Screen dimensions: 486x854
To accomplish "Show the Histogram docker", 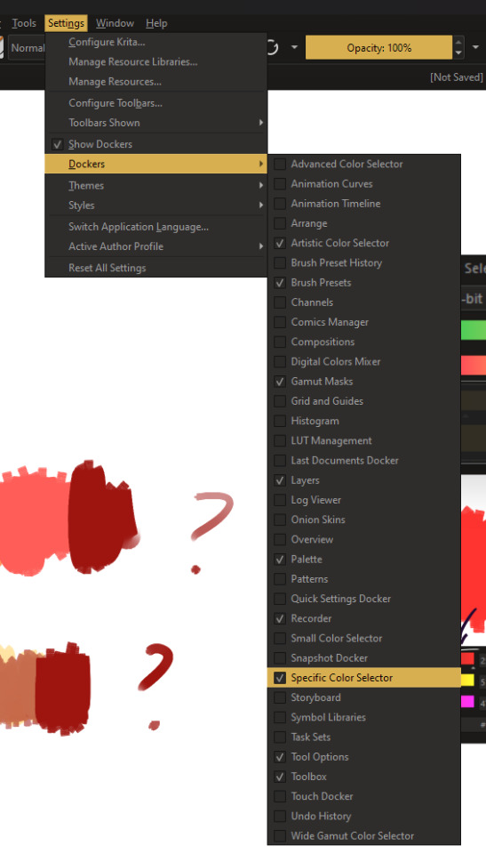I will [x=363, y=421].
